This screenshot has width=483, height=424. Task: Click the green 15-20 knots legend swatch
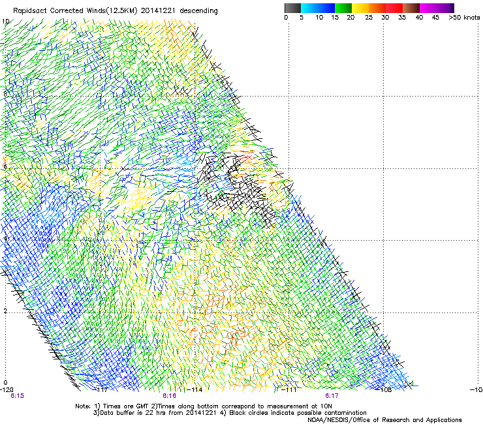343,8
